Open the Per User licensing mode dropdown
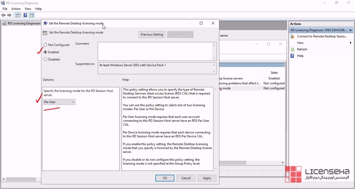 point(59,102)
